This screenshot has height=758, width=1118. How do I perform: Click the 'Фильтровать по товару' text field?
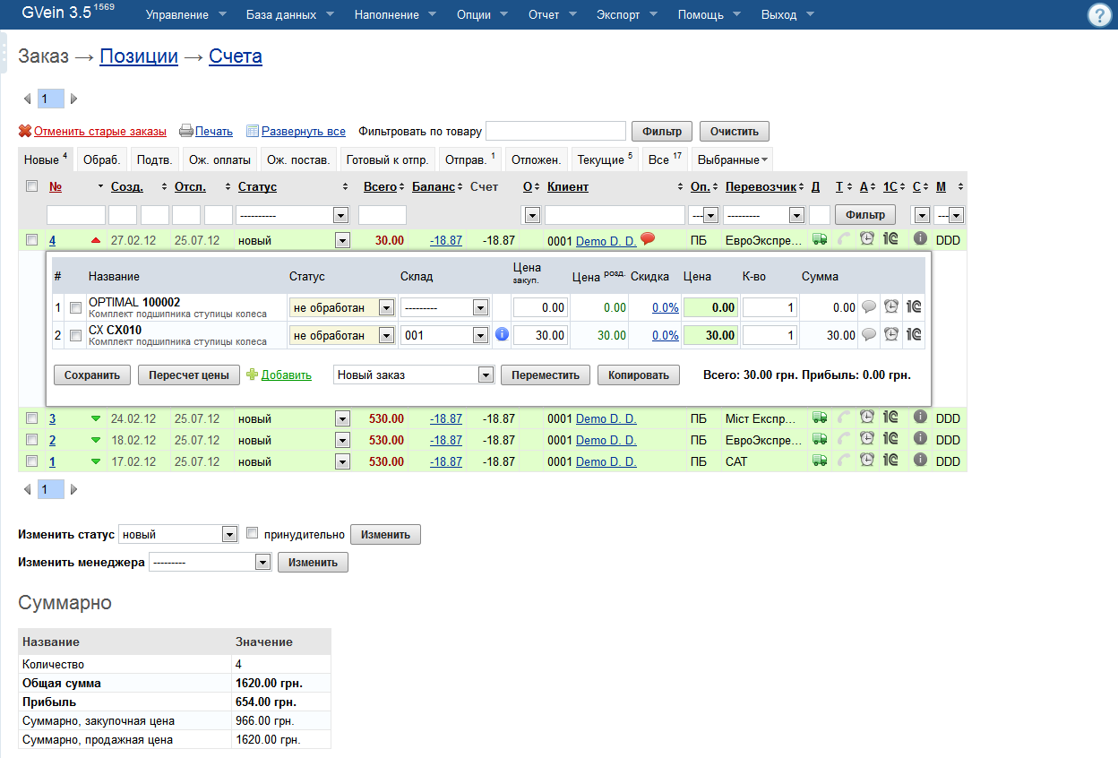point(555,131)
